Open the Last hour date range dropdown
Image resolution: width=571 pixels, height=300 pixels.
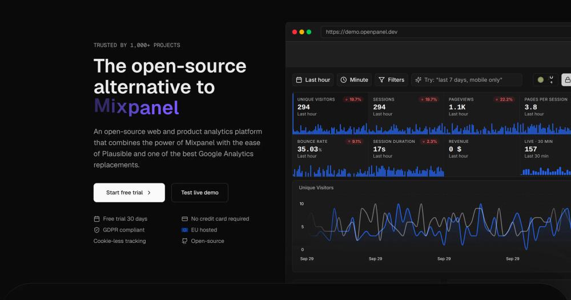coord(313,80)
